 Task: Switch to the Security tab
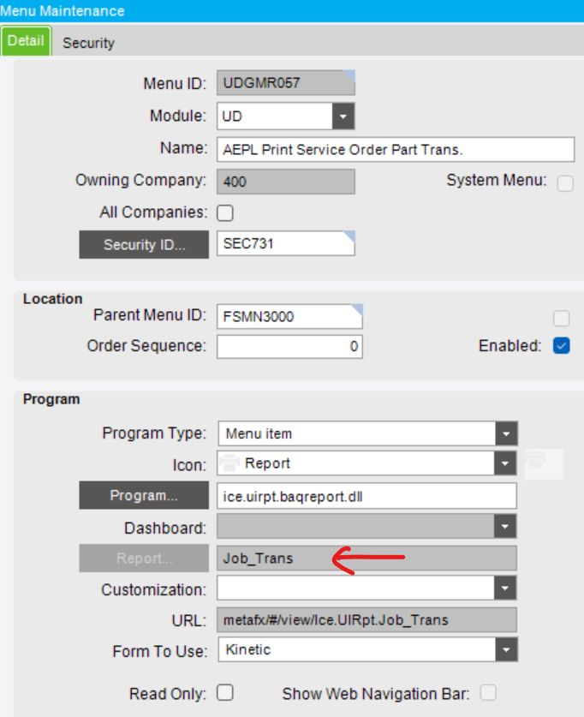pyautogui.click(x=88, y=43)
